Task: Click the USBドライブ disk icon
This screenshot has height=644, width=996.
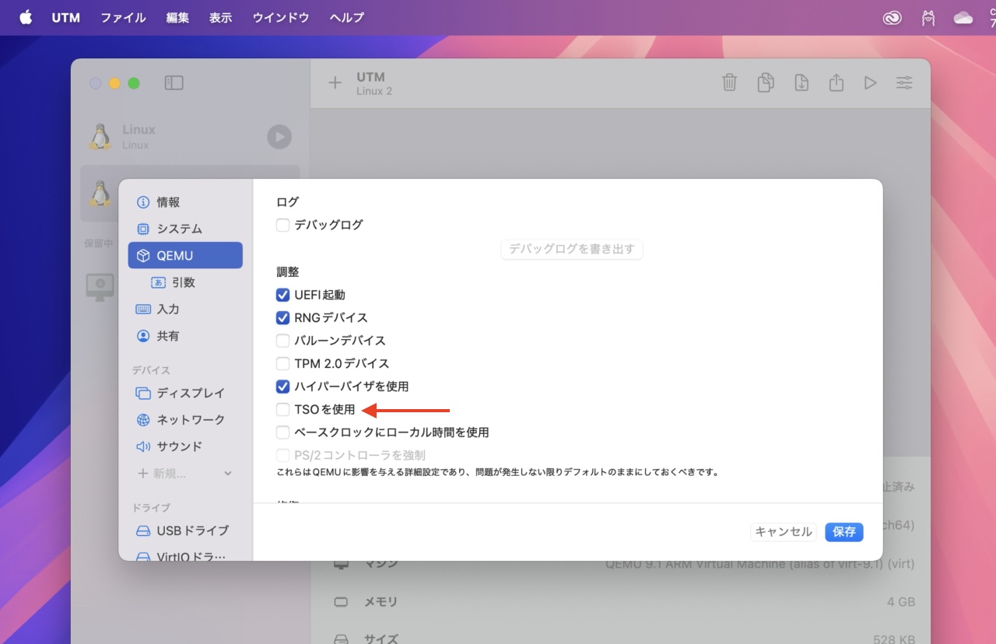Action: [x=143, y=531]
